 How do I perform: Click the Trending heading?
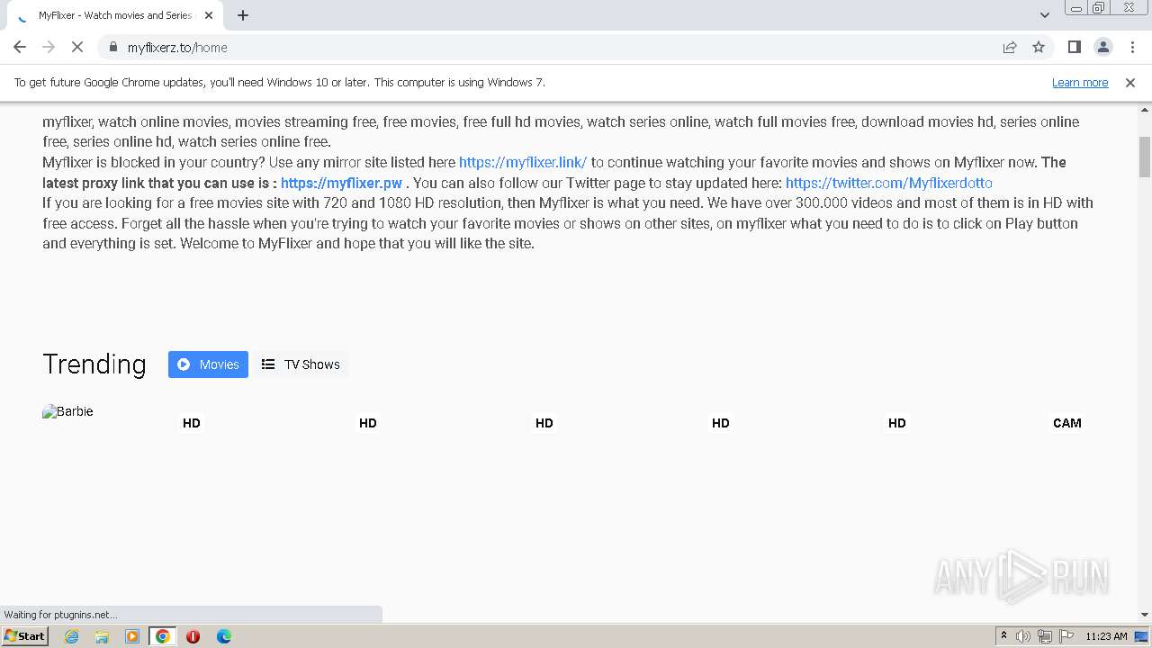pyautogui.click(x=94, y=364)
